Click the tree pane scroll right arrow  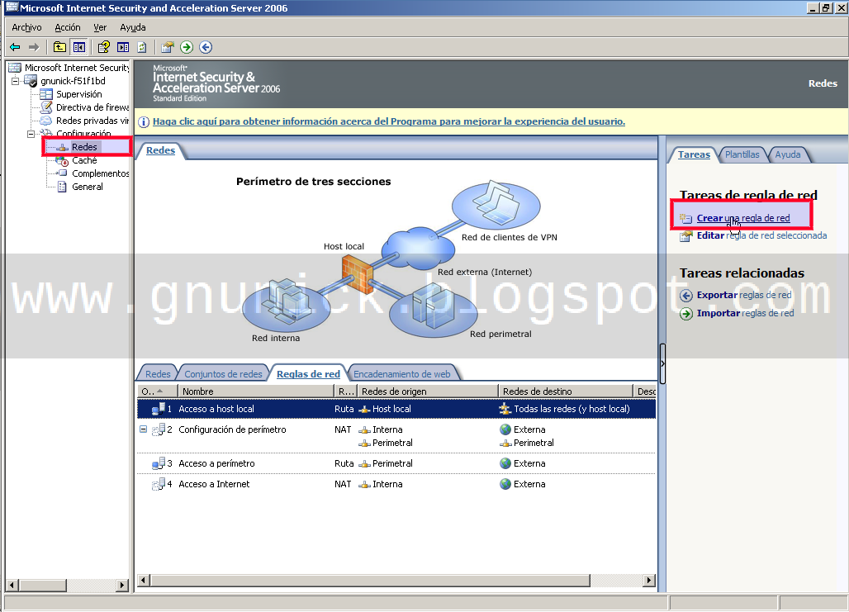(122, 585)
